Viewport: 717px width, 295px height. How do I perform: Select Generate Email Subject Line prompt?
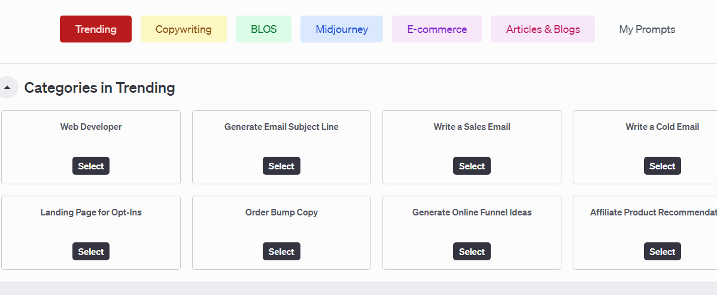click(x=281, y=166)
